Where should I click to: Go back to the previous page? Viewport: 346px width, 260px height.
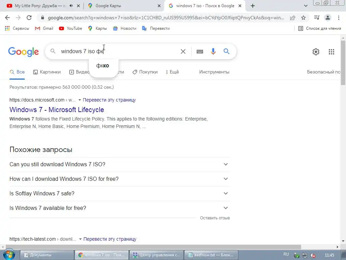tap(7, 18)
